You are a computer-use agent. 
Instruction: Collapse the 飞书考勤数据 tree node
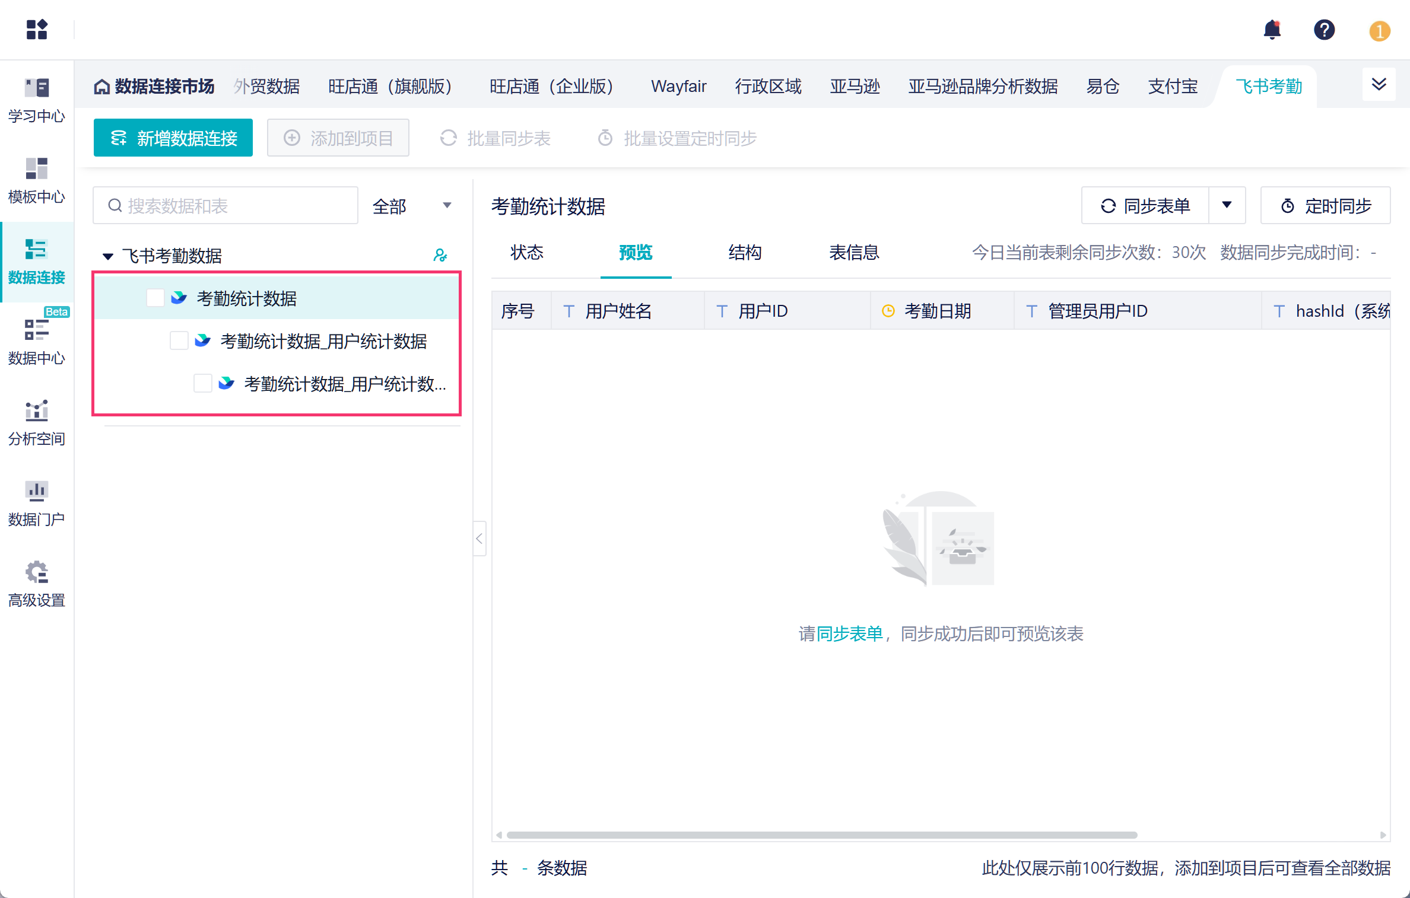click(x=107, y=256)
